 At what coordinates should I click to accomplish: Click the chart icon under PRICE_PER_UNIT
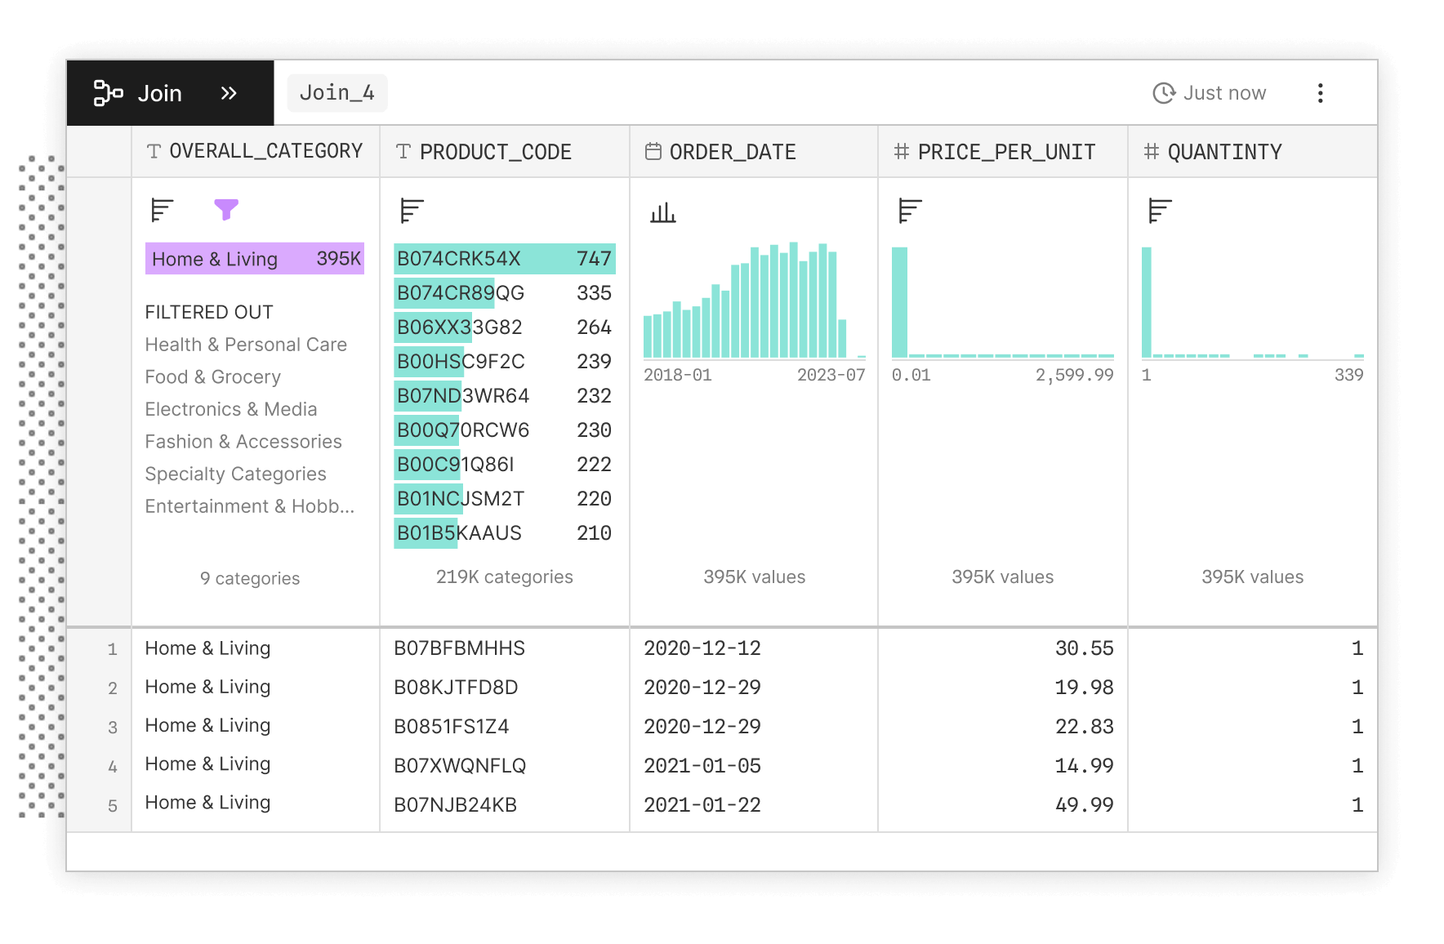coord(910,211)
